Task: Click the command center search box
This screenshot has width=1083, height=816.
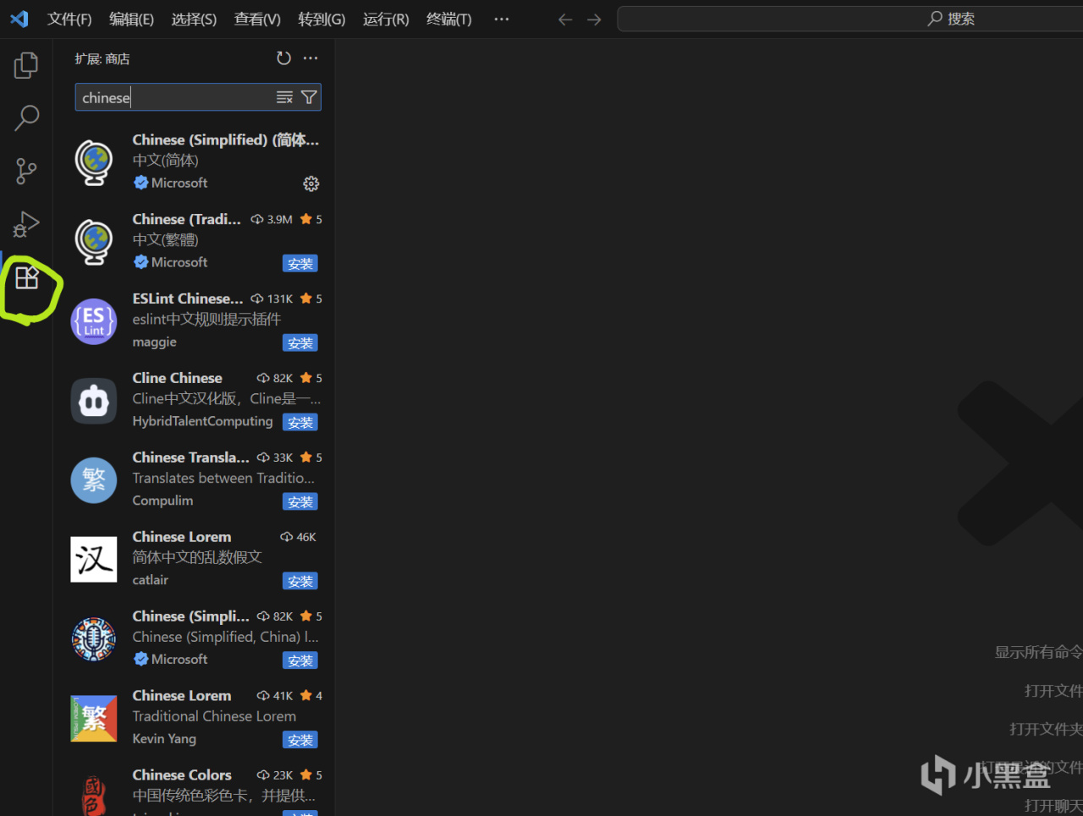Action: tap(850, 19)
